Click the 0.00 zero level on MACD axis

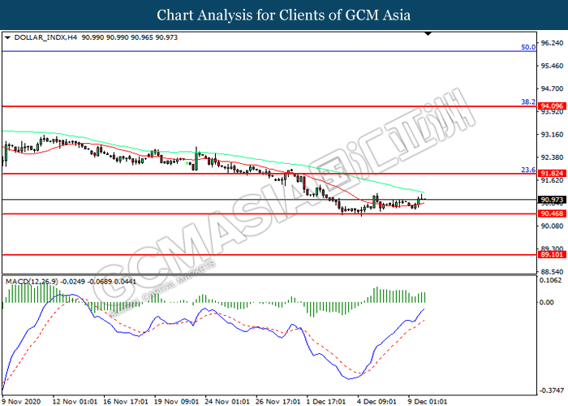coord(546,303)
